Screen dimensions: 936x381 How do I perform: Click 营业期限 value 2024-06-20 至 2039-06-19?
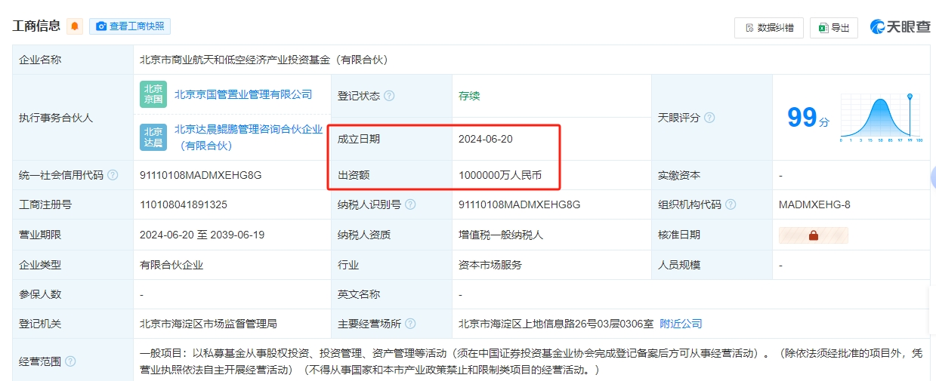pyautogui.click(x=202, y=235)
